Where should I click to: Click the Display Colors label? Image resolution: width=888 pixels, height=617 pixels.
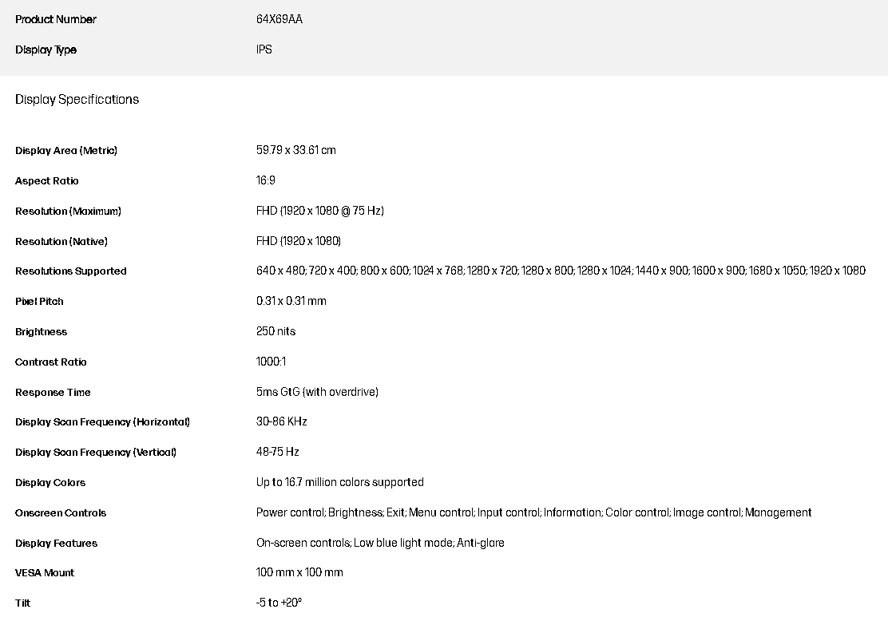[50, 483]
